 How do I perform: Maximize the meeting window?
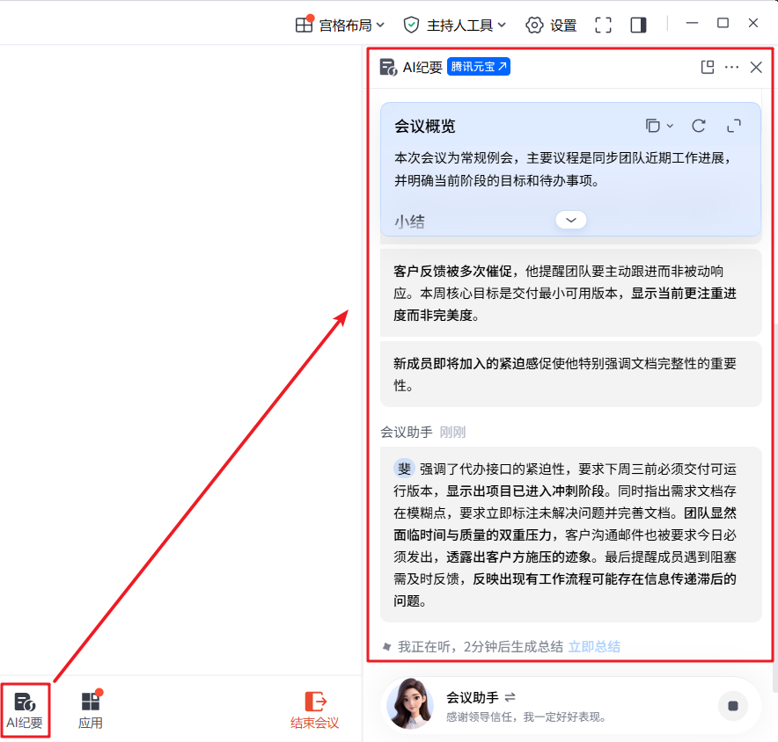pos(723,23)
